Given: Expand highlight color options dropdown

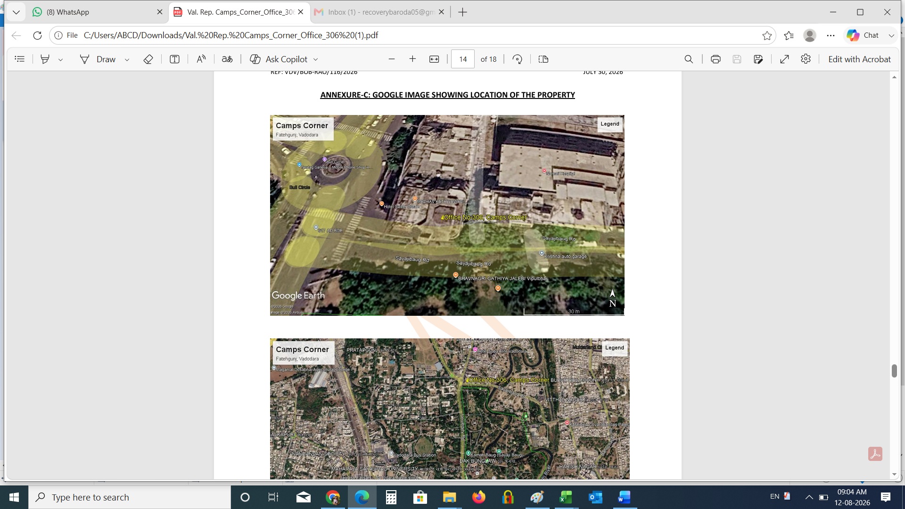Looking at the screenshot, I should 61,59.
